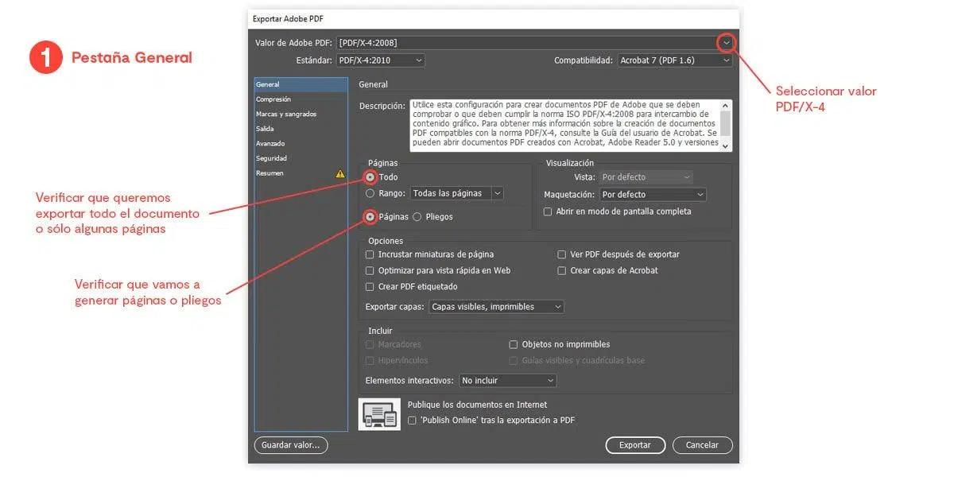954x477 pixels.
Task: Open the Marcas y sangrados section
Action: (286, 114)
